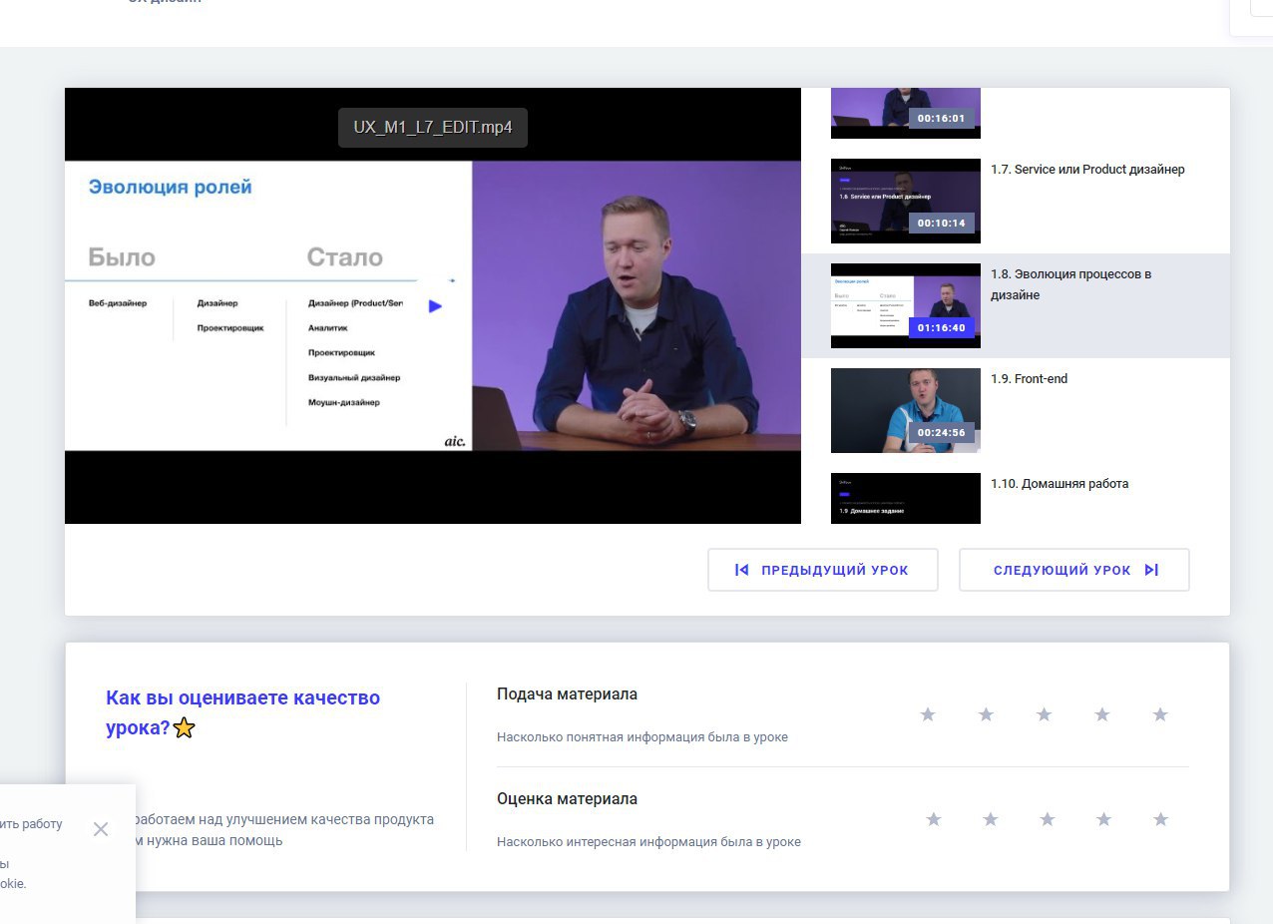Viewport: 1273px width, 924px height.
Task: Open thumbnail of lesson 1.7 Service или Product
Action: tap(906, 201)
